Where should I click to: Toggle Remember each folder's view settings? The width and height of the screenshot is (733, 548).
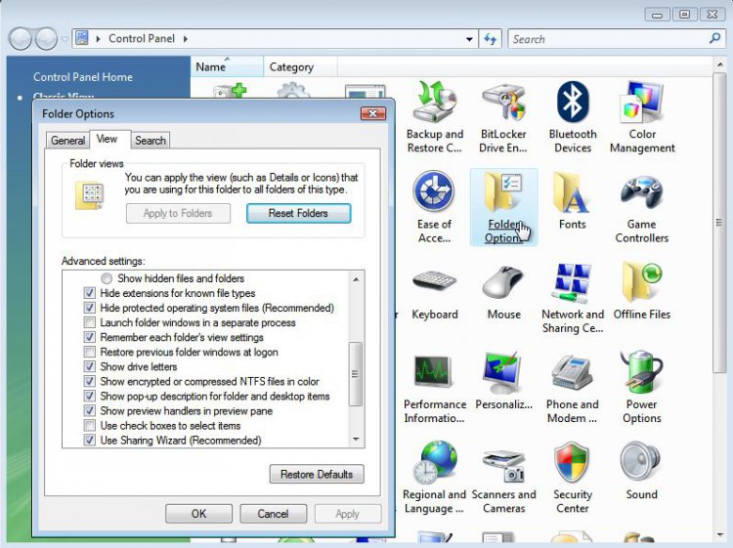tap(89, 337)
